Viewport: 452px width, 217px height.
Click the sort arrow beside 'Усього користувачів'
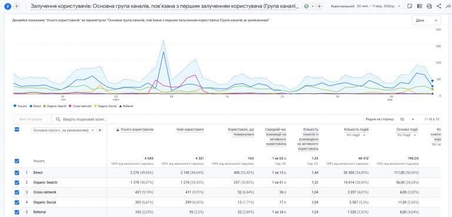tap(118, 130)
